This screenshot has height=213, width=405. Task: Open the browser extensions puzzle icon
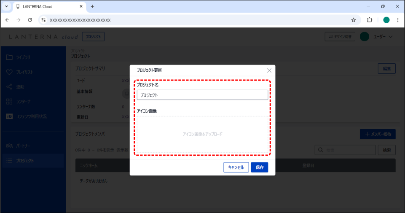pyautogui.click(x=370, y=20)
